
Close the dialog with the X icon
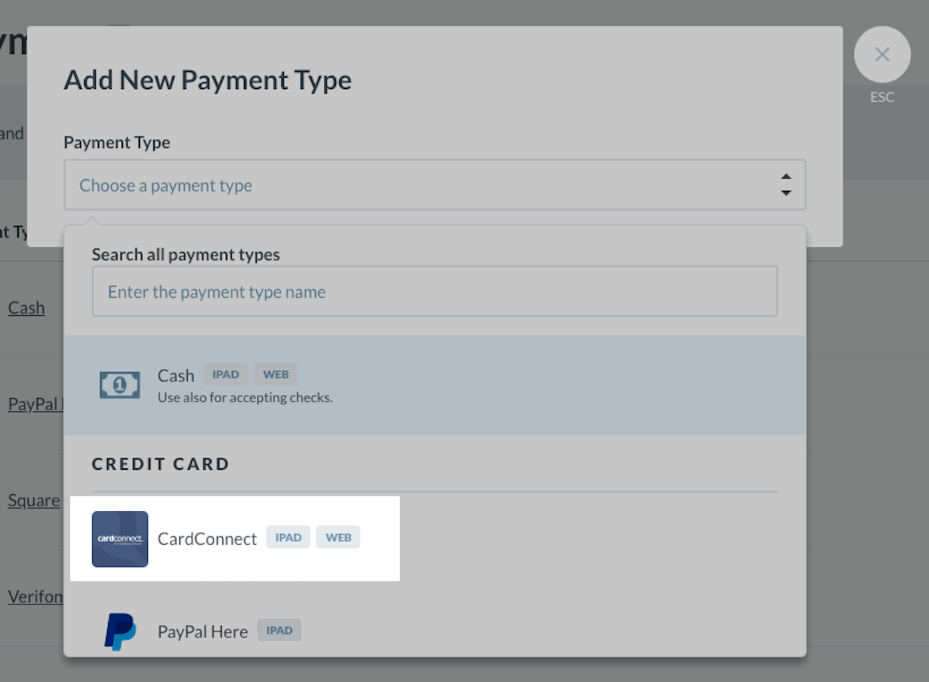coord(882,54)
